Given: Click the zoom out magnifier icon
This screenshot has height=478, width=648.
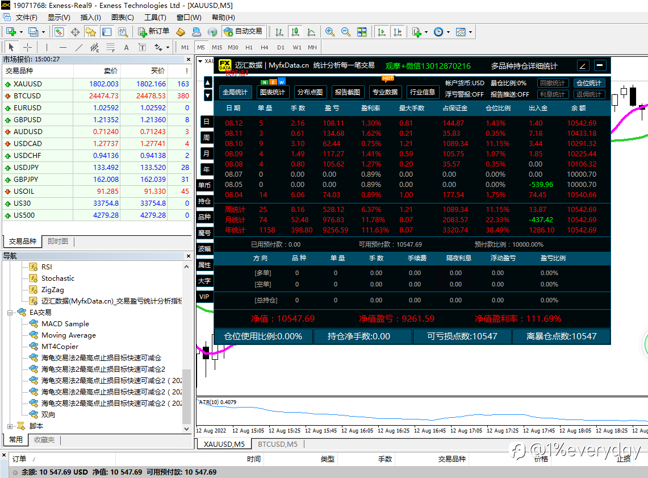Looking at the screenshot, I should (x=345, y=32).
